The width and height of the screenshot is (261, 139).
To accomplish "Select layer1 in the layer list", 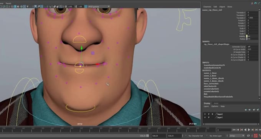I will (x=220, y=118).
